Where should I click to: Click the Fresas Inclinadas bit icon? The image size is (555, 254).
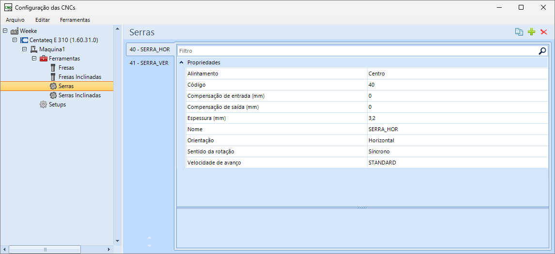click(x=53, y=77)
